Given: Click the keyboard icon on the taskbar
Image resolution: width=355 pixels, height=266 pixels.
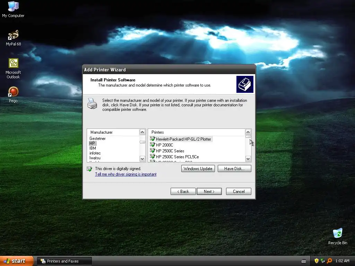Looking at the screenshot, I should [x=304, y=261].
